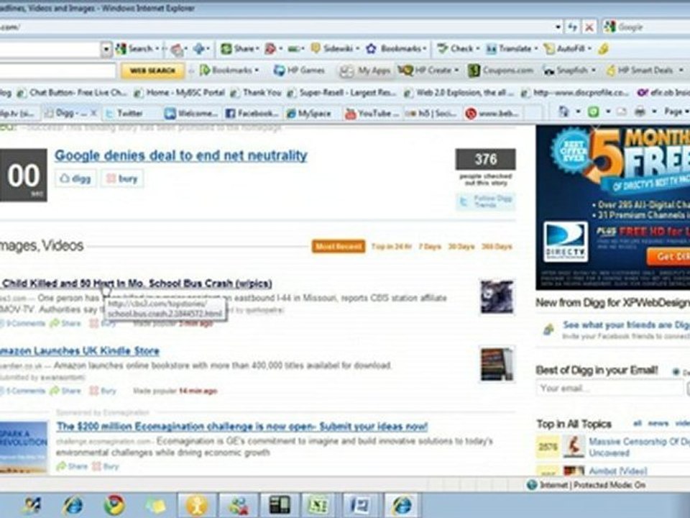Expand the HP Create dropdown arrow
This screenshot has height=518, width=690.
click(x=456, y=70)
